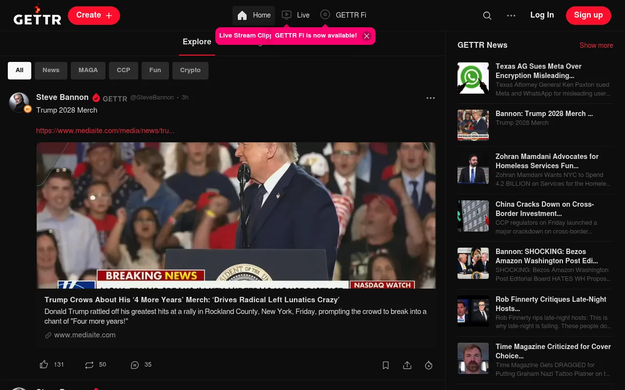Click the www.mediaite.com source link
This screenshot has height=390, width=625.
tap(85, 335)
